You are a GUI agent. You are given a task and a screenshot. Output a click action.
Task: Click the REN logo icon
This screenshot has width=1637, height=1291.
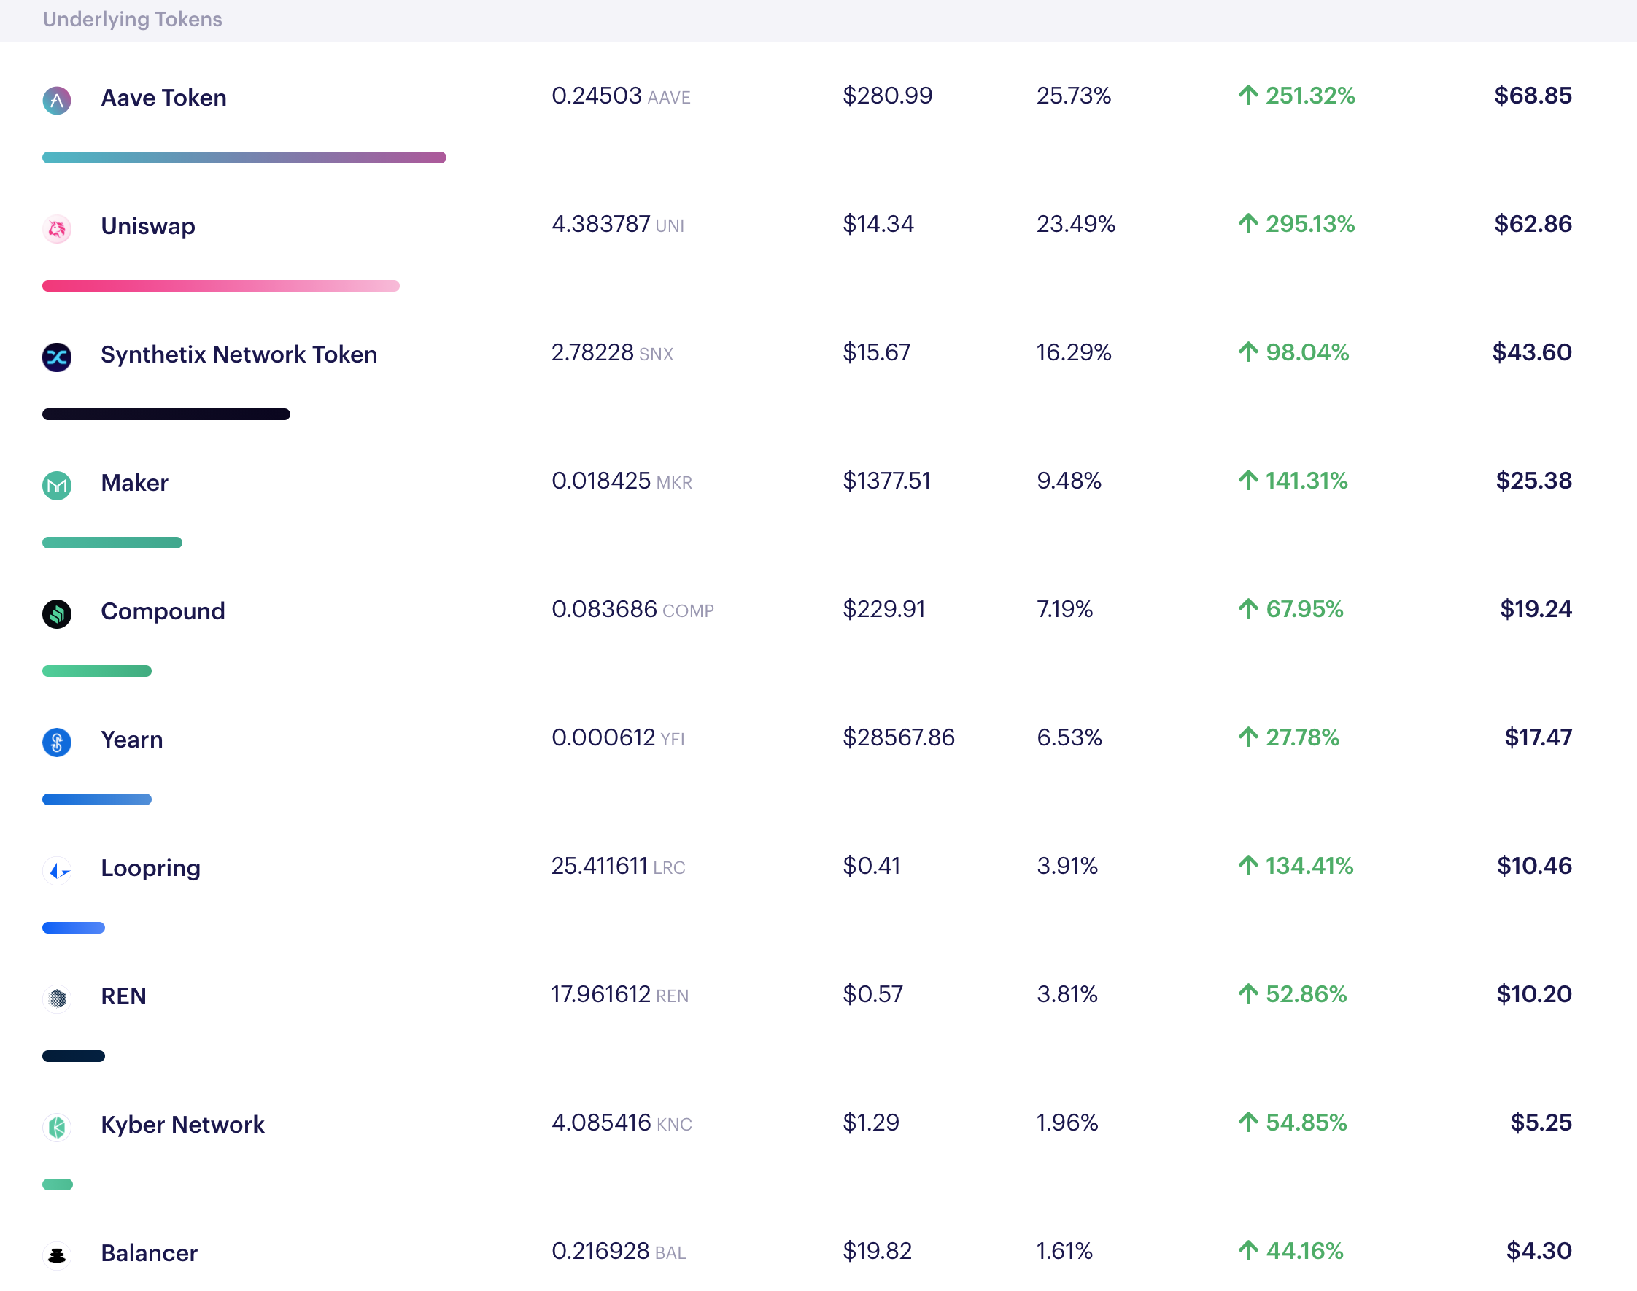[x=57, y=999]
